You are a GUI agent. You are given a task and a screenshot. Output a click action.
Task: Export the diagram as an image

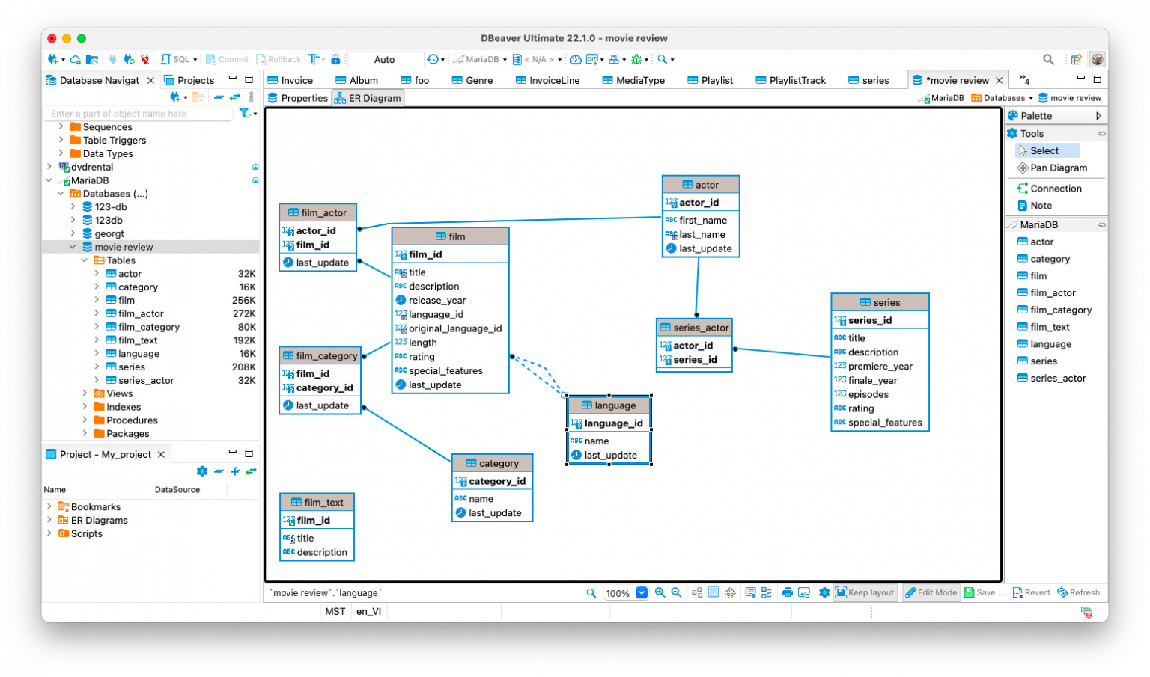803,592
